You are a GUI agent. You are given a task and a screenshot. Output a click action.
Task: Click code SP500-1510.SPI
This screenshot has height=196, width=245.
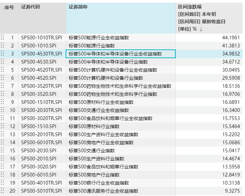tap(39, 126)
